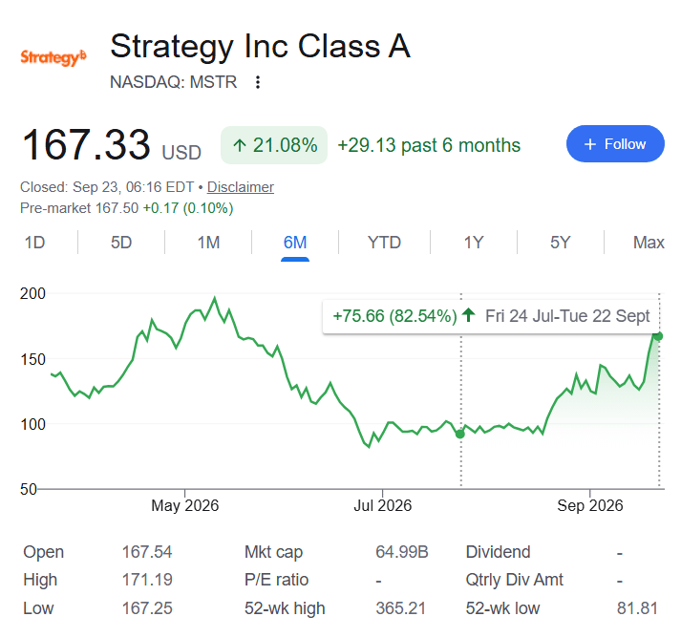Show the Max chart range

tap(649, 243)
